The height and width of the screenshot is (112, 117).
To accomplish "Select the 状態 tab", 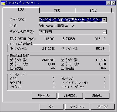I will point(21,10).
